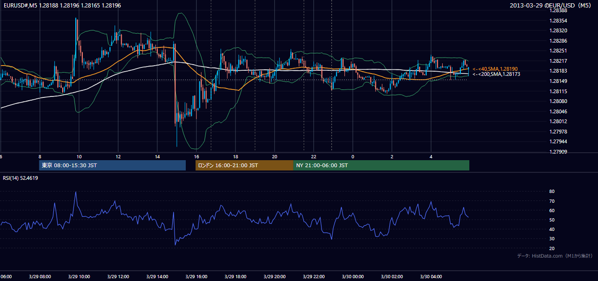Screen dimensions: 598x281
Task: Click the EURUSD#,M5 chart title text
Action: 62,6
